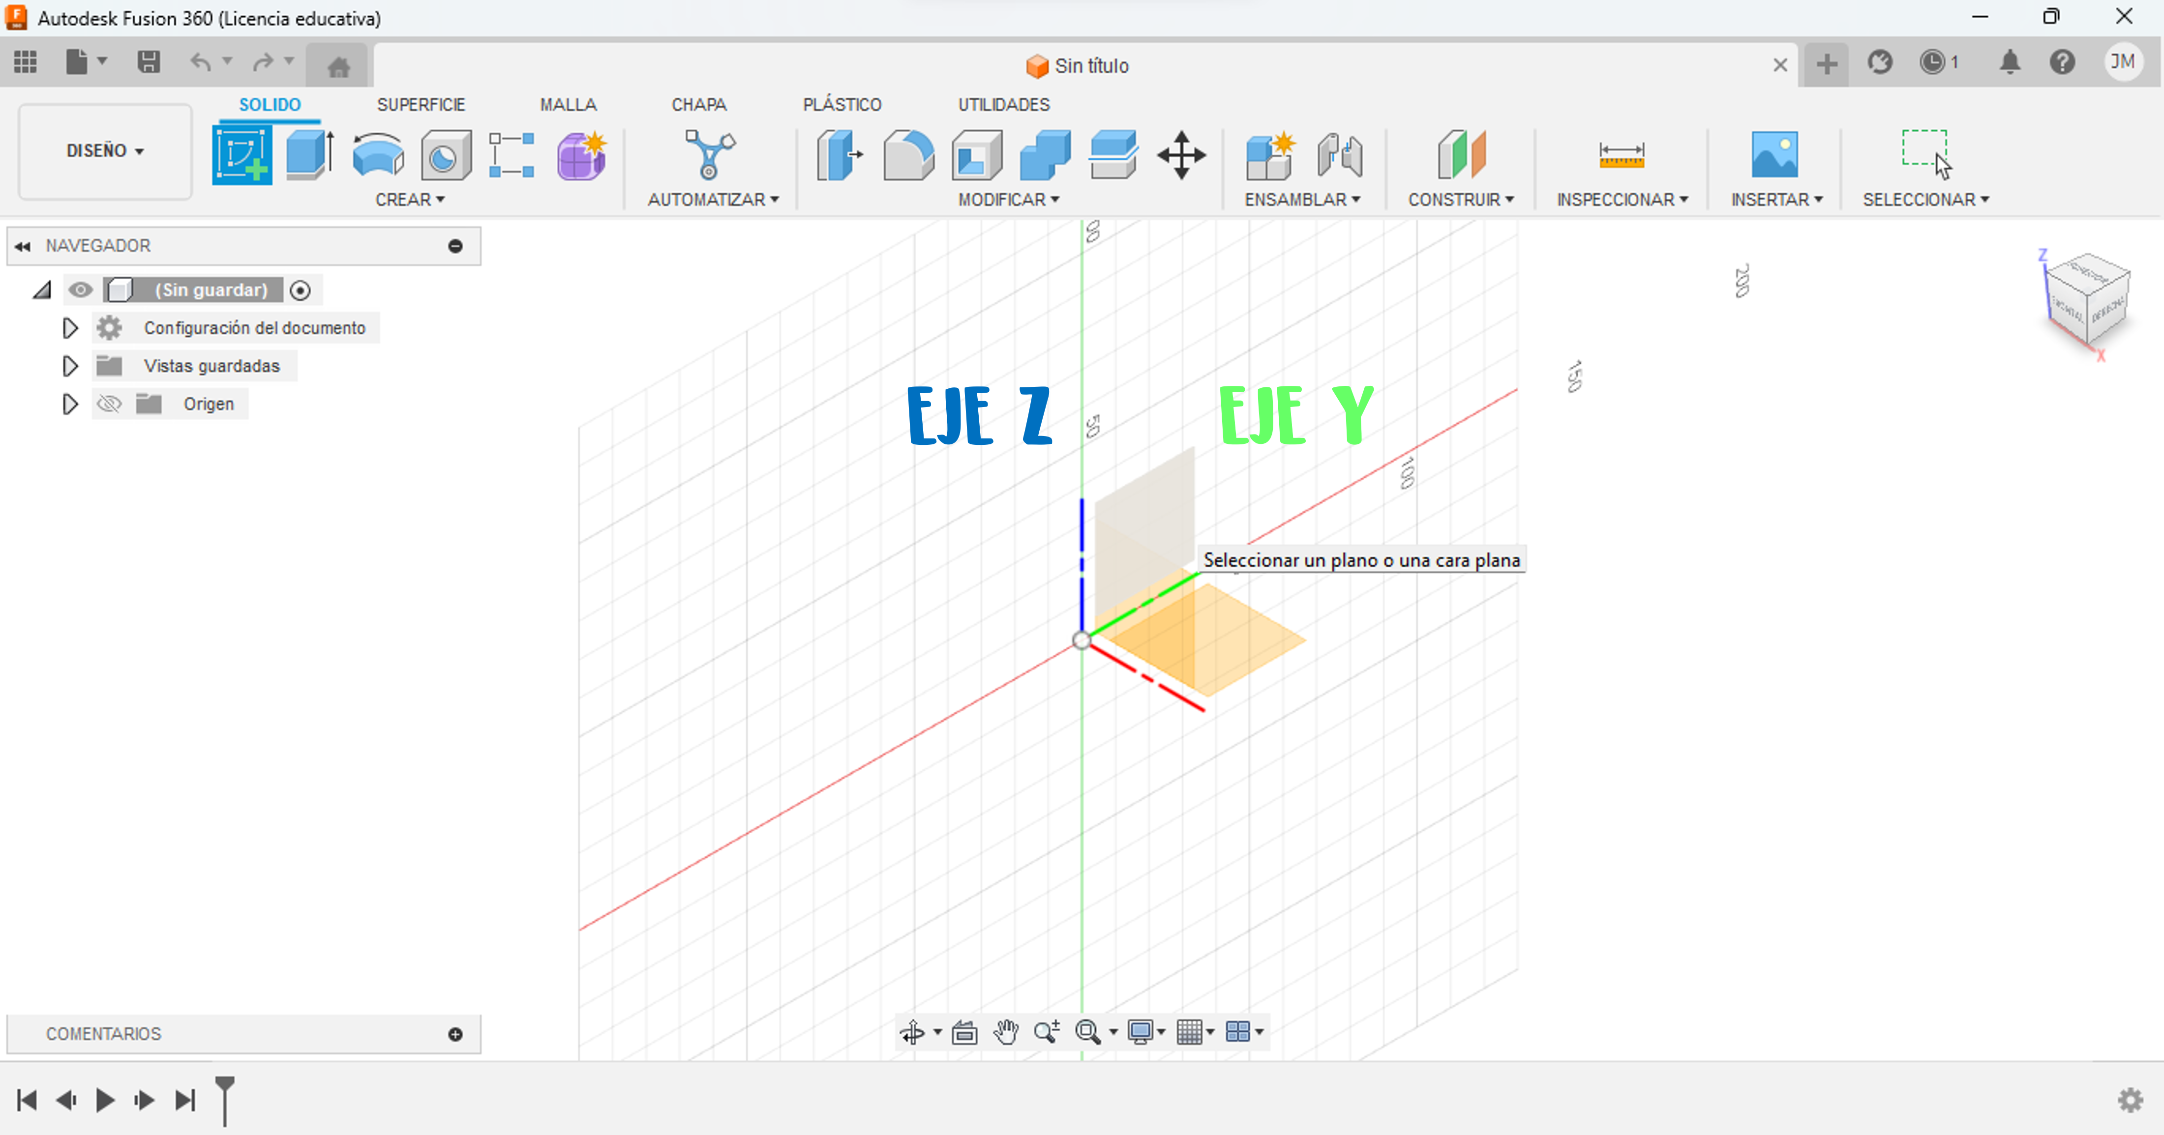Click the Shell tool icon
The width and height of the screenshot is (2164, 1135).
click(976, 155)
